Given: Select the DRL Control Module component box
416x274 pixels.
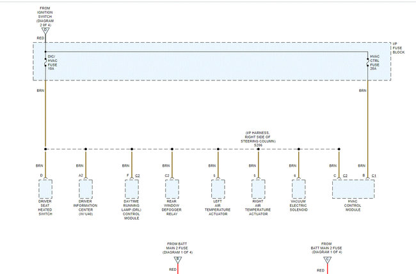Looking at the screenshot, I should coord(132,189).
